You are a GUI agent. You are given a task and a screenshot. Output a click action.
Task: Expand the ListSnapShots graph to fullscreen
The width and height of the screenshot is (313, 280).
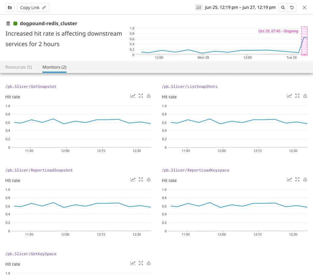(x=297, y=96)
